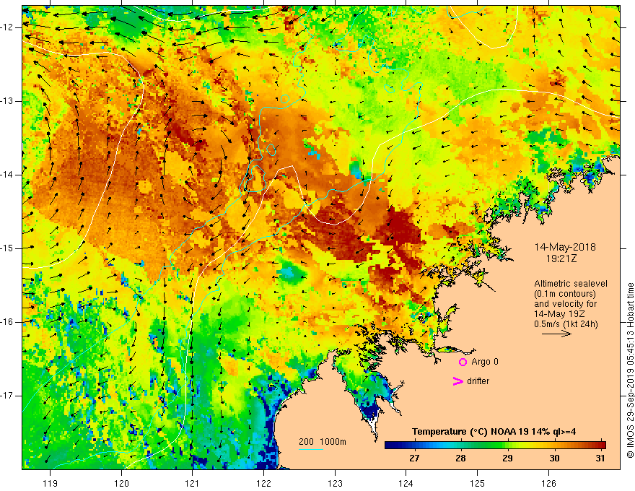635x491 pixels.
Task: Click the 0.5m/s (1kt 24h) label
Action: click(x=566, y=323)
